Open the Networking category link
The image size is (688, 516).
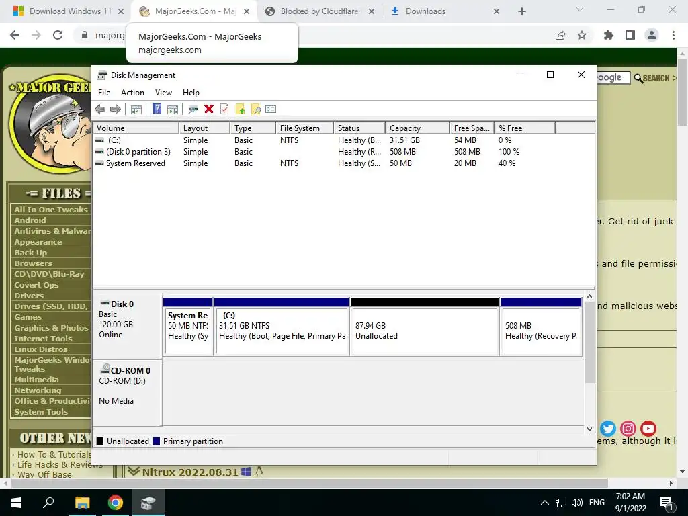tap(38, 390)
